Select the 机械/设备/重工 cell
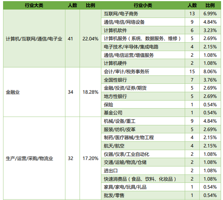This screenshot has height=200, width=223. pos(143,121)
